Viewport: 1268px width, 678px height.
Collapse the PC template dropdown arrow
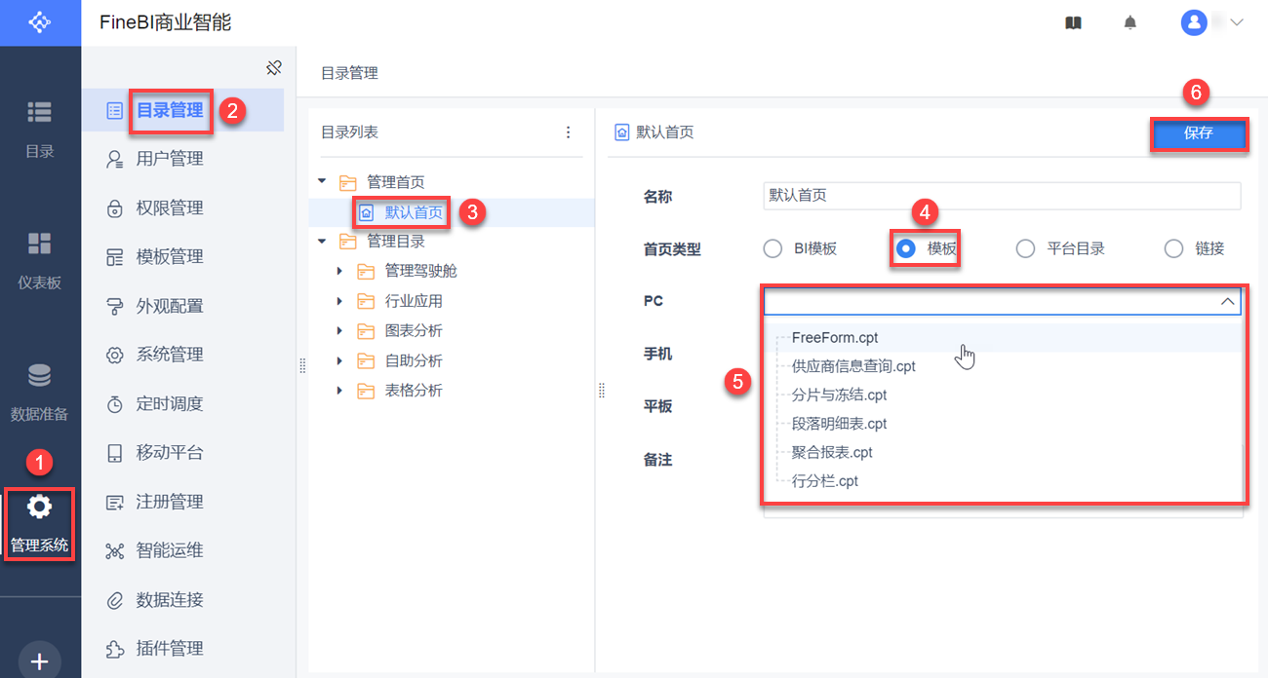coord(1227,302)
